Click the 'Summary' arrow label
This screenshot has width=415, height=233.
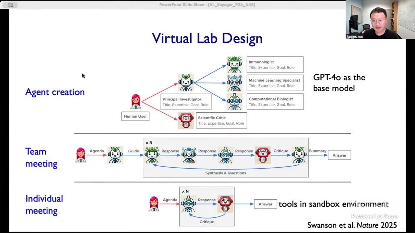(317, 151)
